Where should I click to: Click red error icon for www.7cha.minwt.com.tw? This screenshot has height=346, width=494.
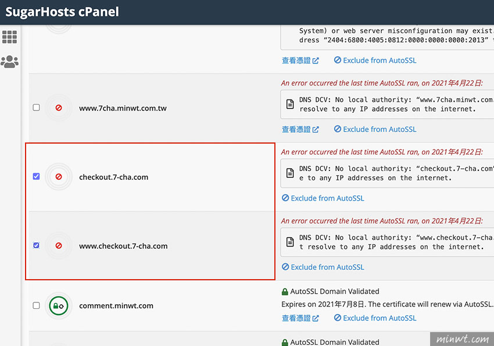tap(59, 108)
